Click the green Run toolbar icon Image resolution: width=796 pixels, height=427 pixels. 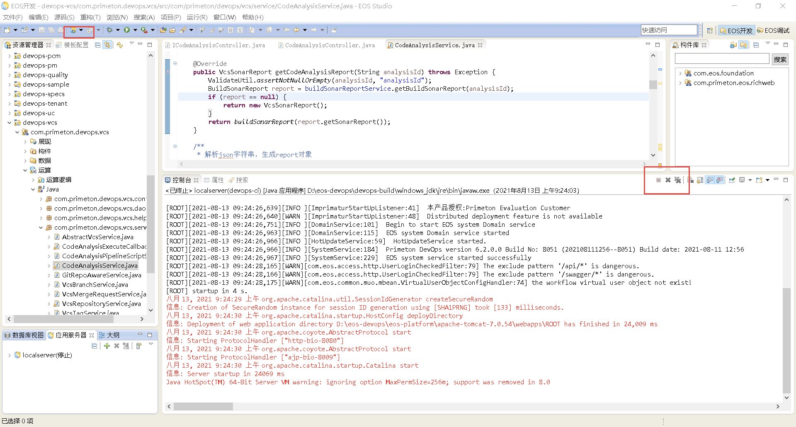(127, 30)
